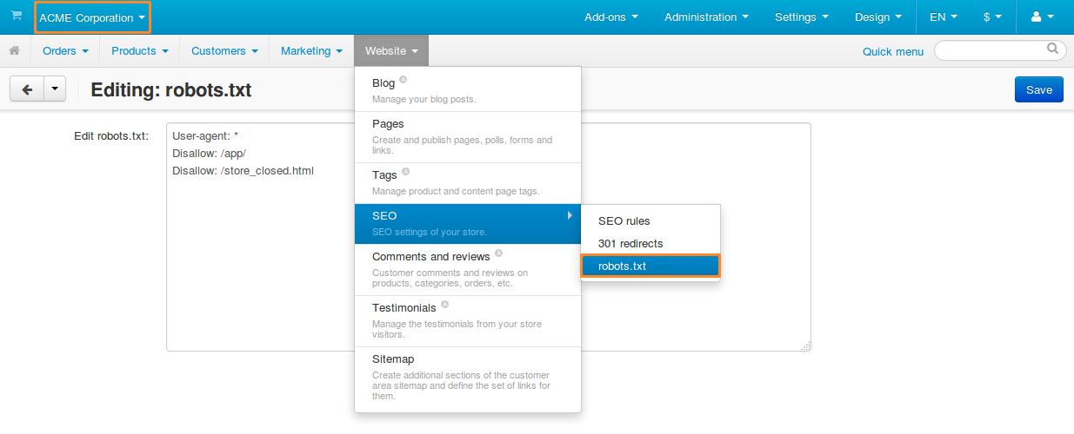Click the 'Editing: robots.txt' heading
Screen dimensions: 1074x434
pos(171,89)
